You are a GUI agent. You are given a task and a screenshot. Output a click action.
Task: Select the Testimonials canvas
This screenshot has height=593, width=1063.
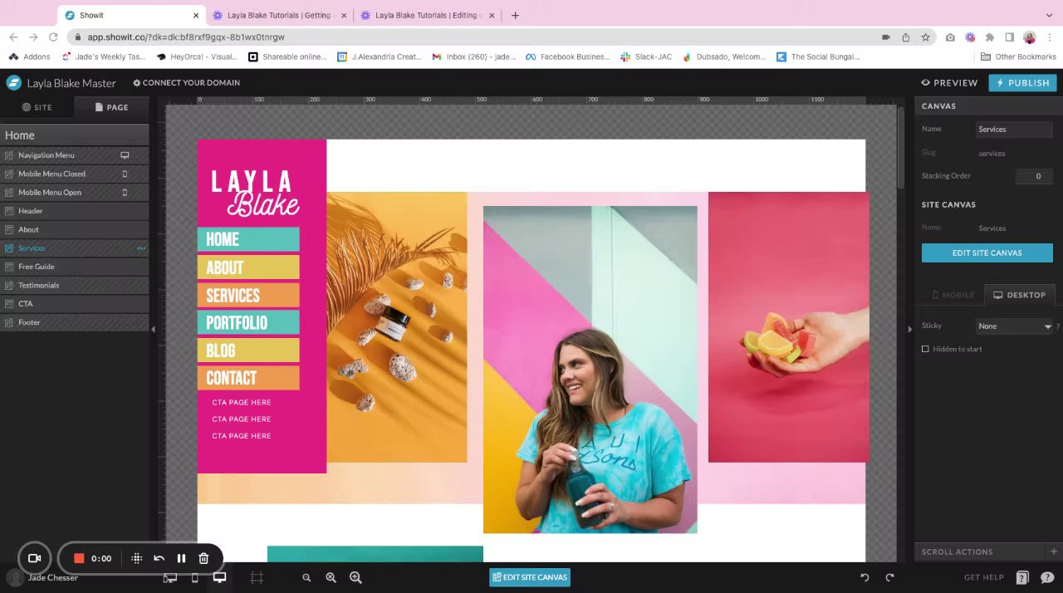[75, 285]
